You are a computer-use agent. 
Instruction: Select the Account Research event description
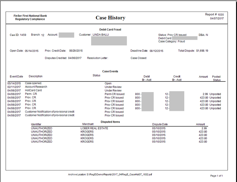point(36,87)
